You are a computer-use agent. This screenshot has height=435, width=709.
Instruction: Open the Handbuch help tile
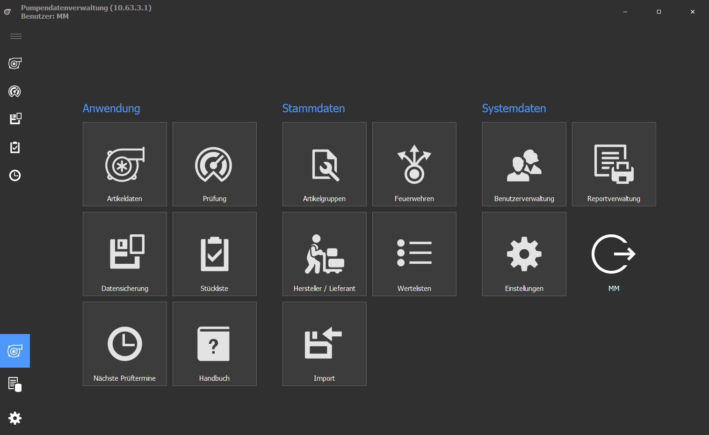pyautogui.click(x=215, y=344)
